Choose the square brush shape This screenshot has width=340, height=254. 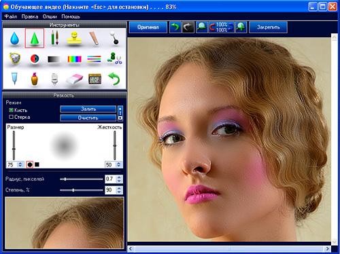[37, 164]
